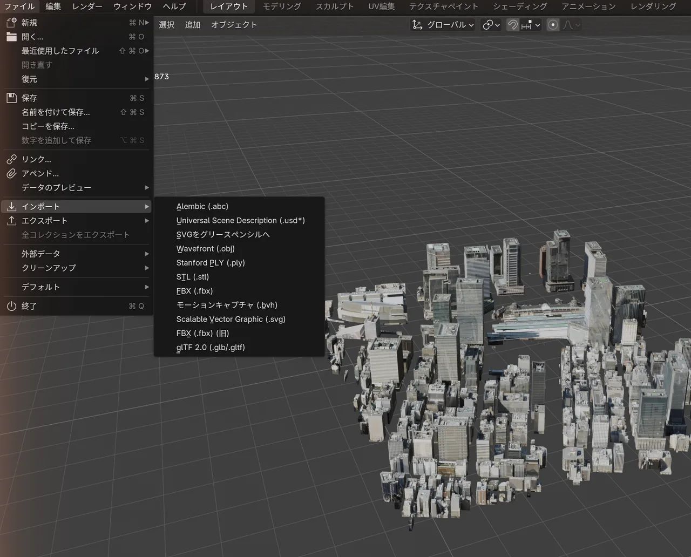The image size is (691, 557).
Task: Open the 追加 menu in viewport header
Action: click(193, 25)
